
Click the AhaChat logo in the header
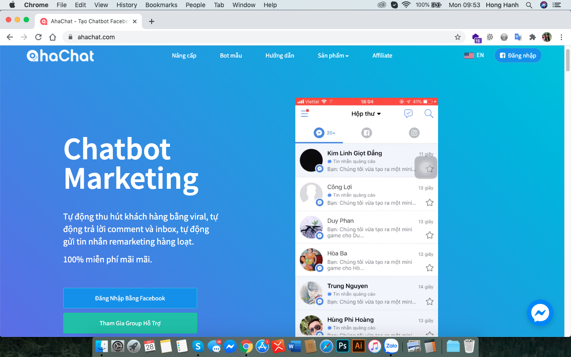point(60,55)
